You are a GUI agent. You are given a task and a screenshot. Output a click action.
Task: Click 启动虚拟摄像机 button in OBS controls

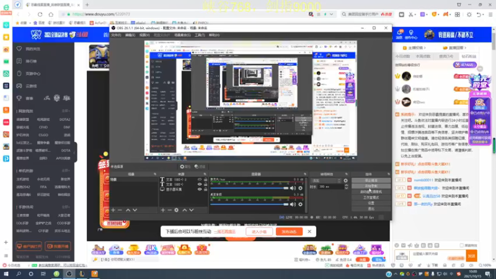click(x=371, y=192)
